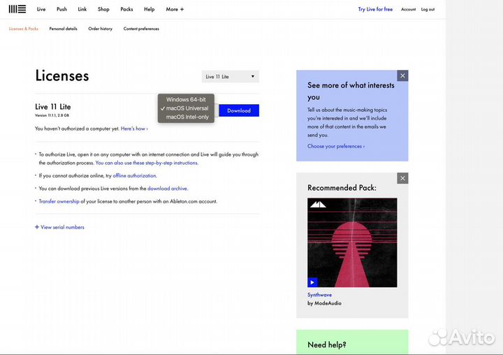503x355 pixels.
Task: Select Windows 64-bit option
Action: [186, 100]
